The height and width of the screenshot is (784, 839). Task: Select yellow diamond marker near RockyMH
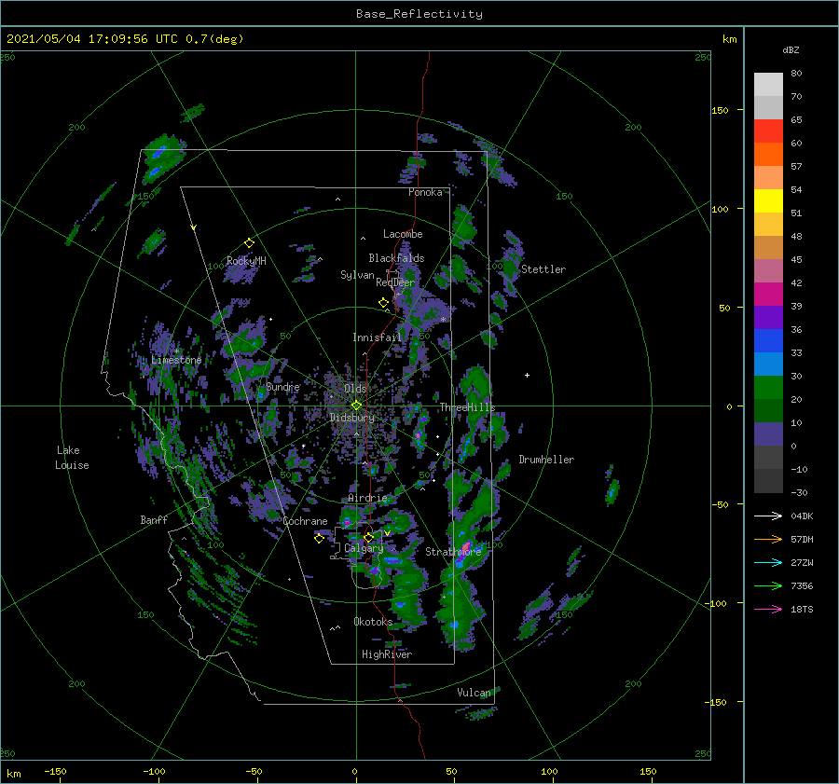pyautogui.click(x=249, y=243)
